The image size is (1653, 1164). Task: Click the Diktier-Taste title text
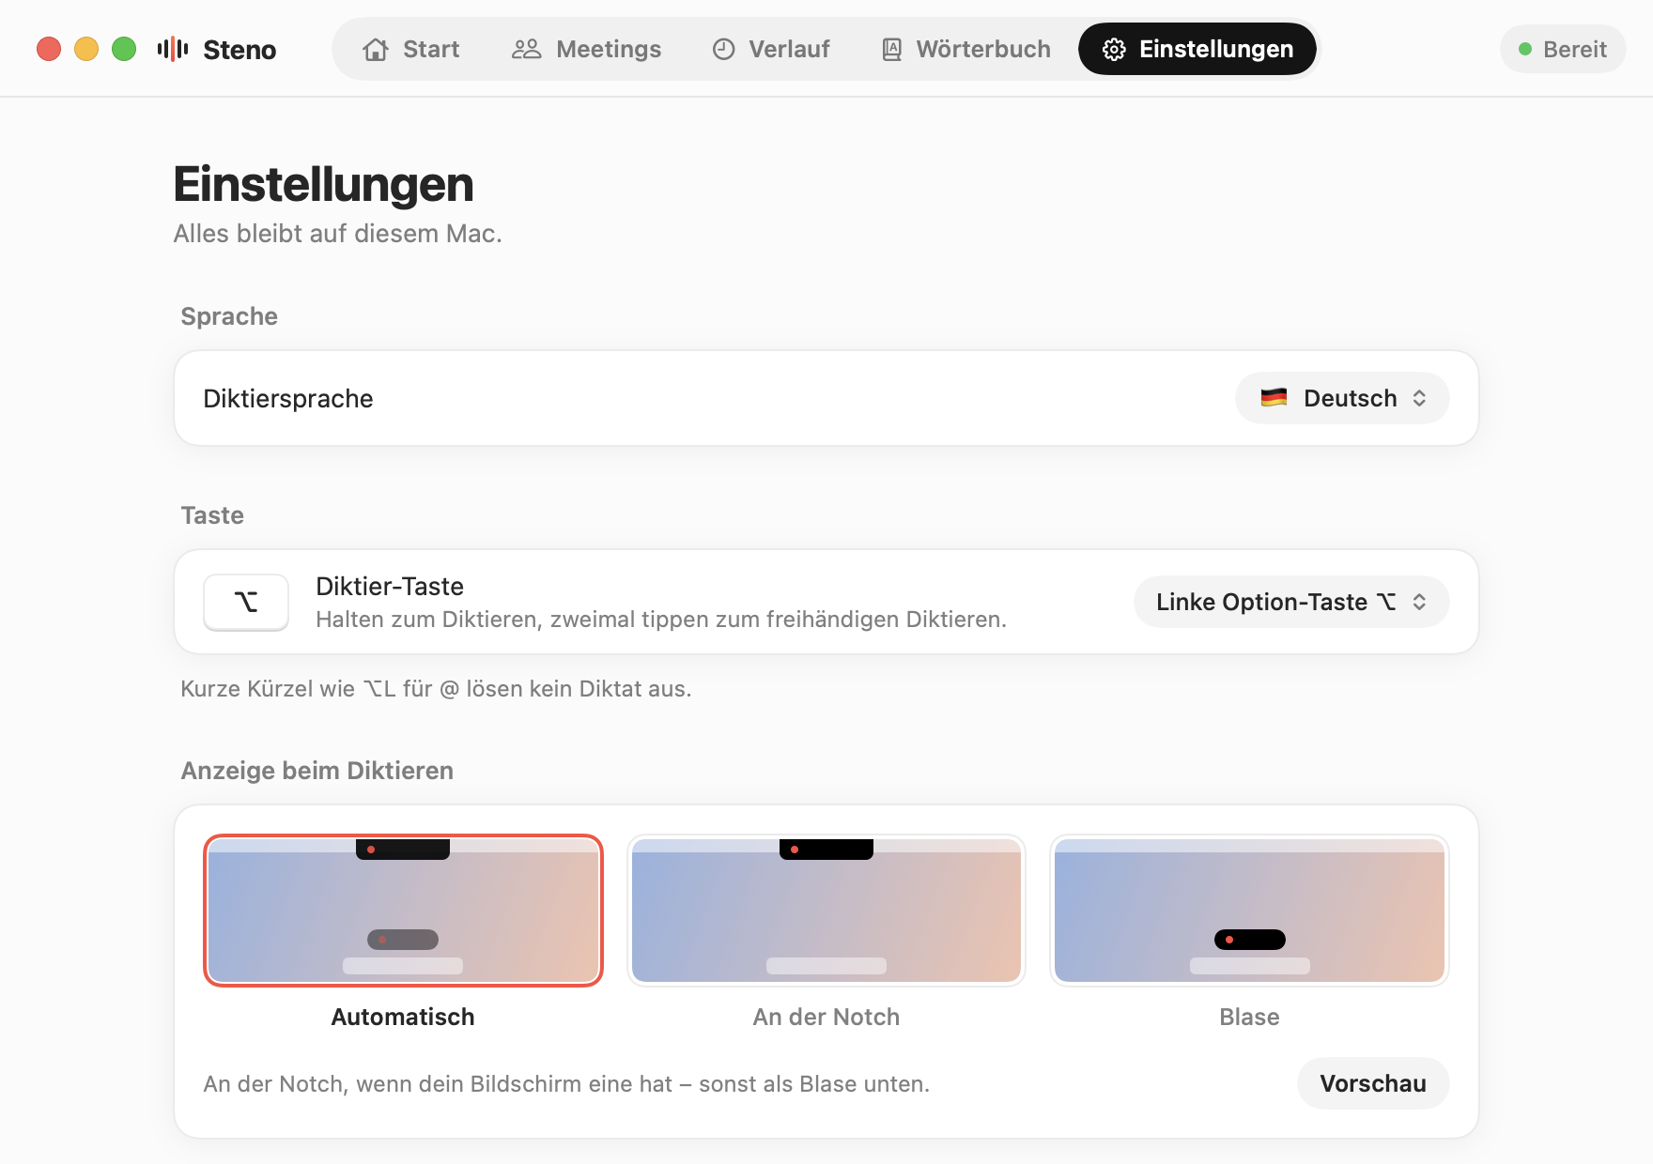(390, 587)
